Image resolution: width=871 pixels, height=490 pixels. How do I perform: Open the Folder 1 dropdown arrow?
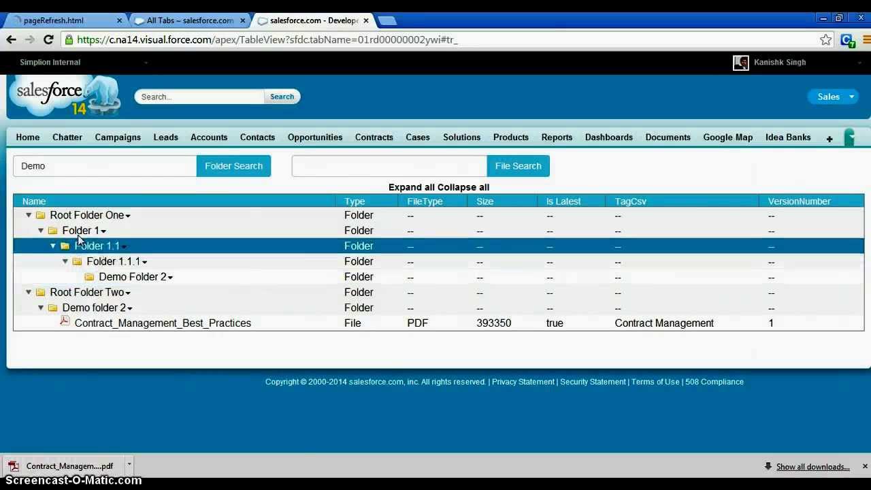(x=103, y=231)
